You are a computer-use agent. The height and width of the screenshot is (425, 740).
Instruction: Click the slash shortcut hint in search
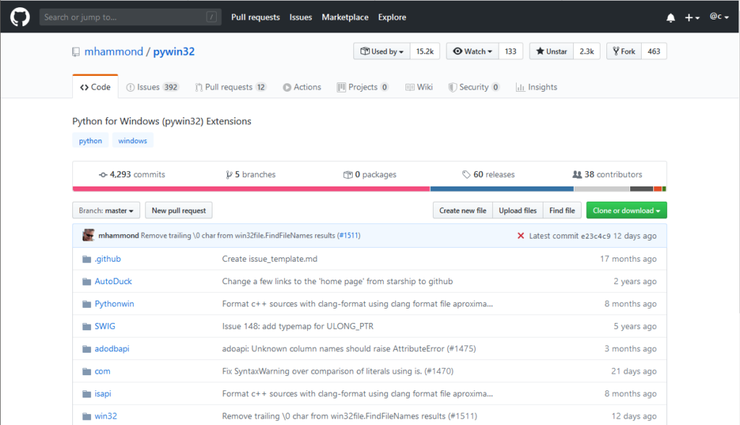pyautogui.click(x=212, y=17)
